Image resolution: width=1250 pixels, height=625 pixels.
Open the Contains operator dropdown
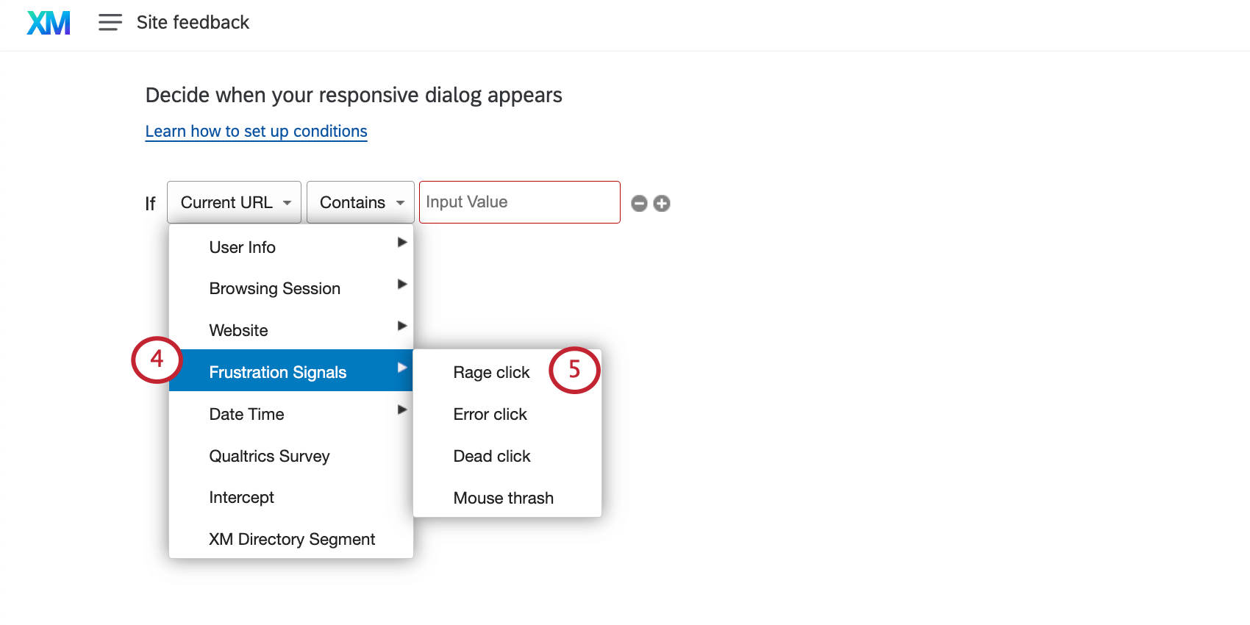click(360, 202)
